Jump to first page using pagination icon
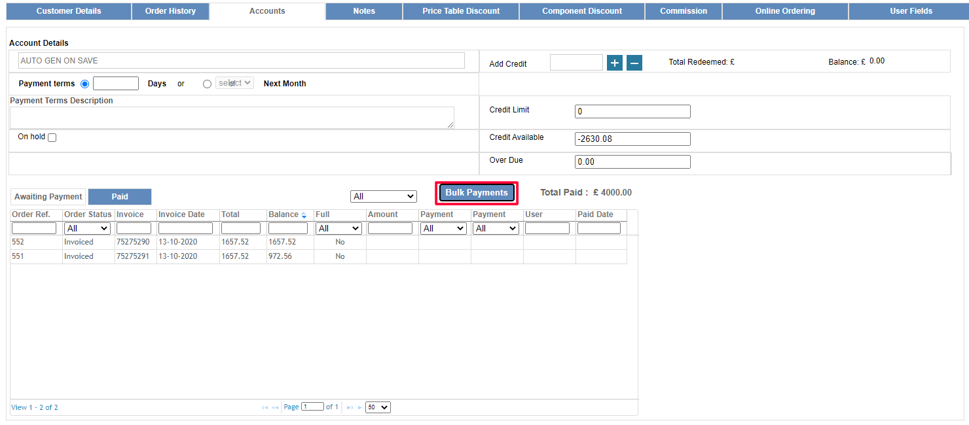969x425 pixels. tap(265, 407)
